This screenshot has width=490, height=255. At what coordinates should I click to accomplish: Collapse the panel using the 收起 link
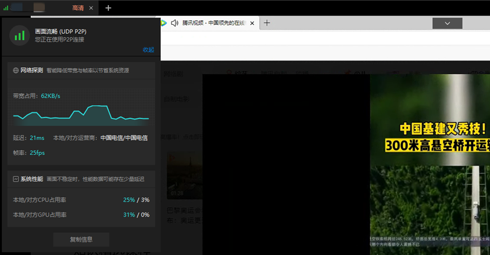[x=148, y=50]
